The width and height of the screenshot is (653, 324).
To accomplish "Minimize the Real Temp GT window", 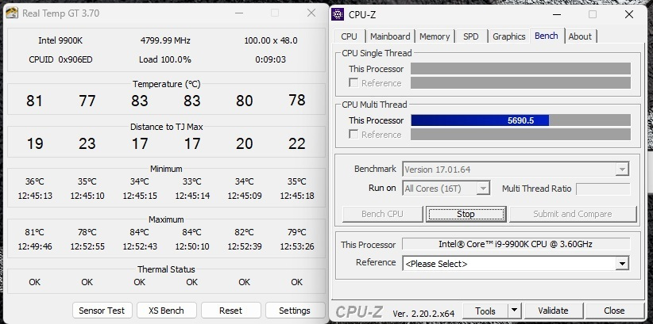I will pos(239,13).
